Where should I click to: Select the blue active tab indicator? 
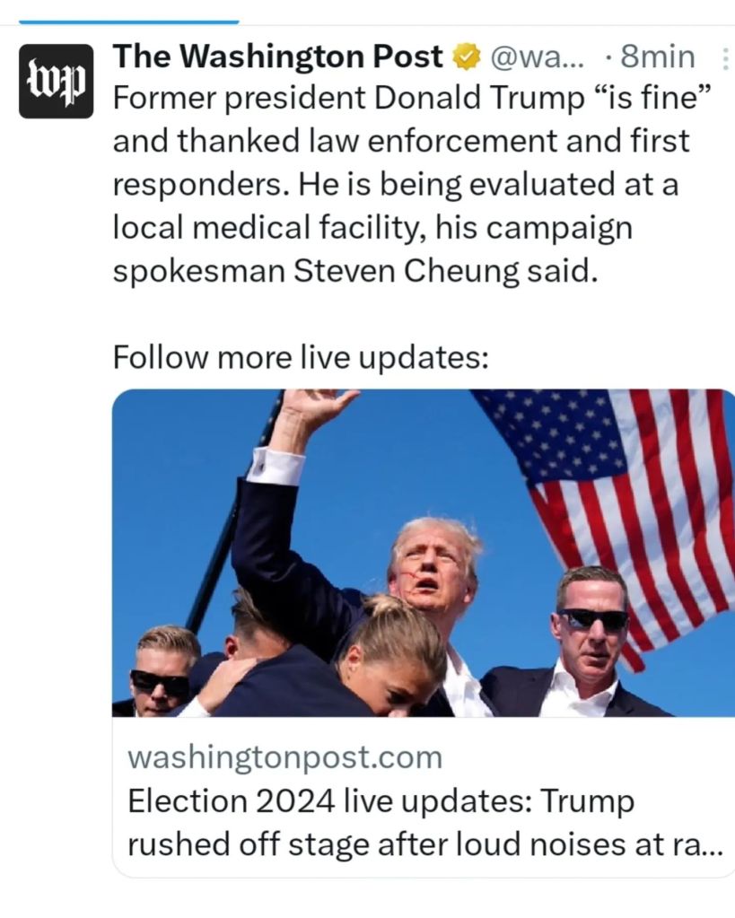click(129, 22)
